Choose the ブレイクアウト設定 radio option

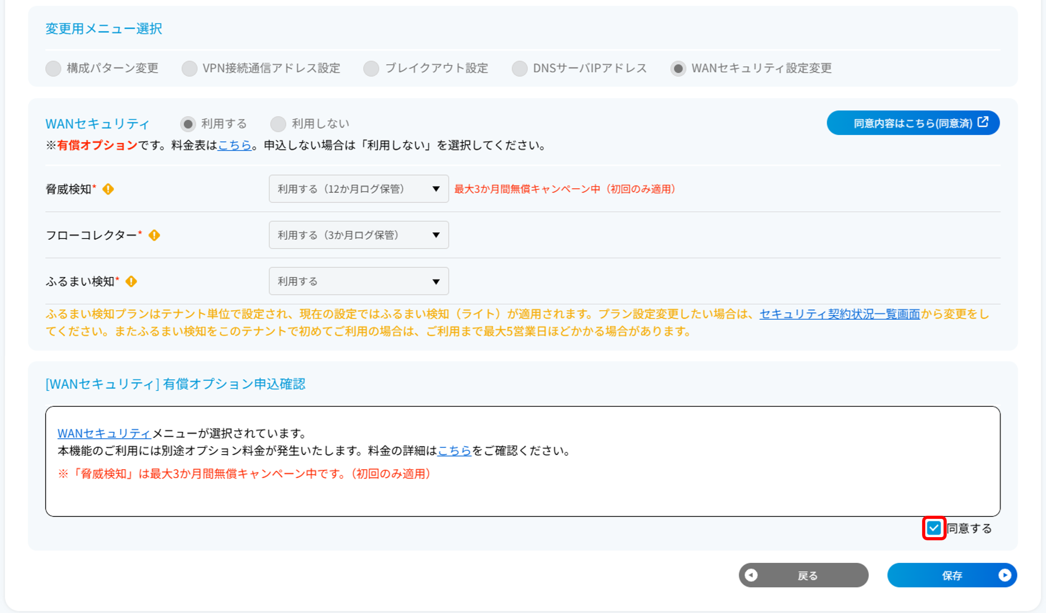click(x=371, y=69)
